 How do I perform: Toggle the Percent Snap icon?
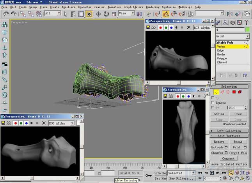[x=174, y=14]
